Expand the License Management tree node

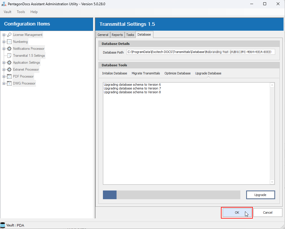coord(4,35)
